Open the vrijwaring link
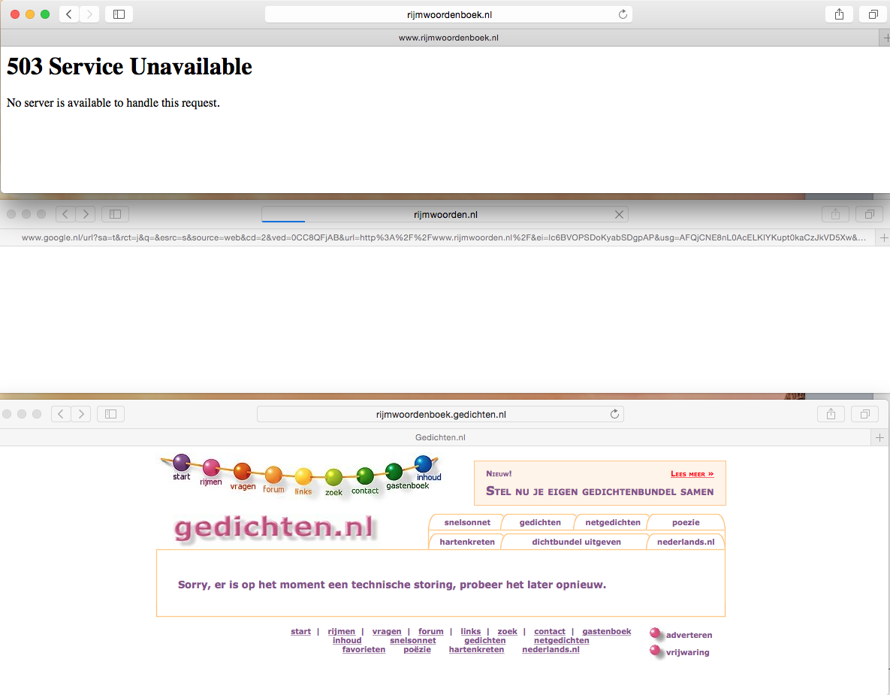Screen dimensions: 890x695 tap(687, 652)
